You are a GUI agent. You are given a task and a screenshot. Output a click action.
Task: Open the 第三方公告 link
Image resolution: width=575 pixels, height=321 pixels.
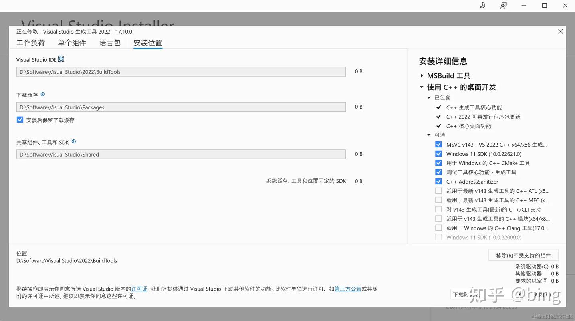pyautogui.click(x=348, y=289)
